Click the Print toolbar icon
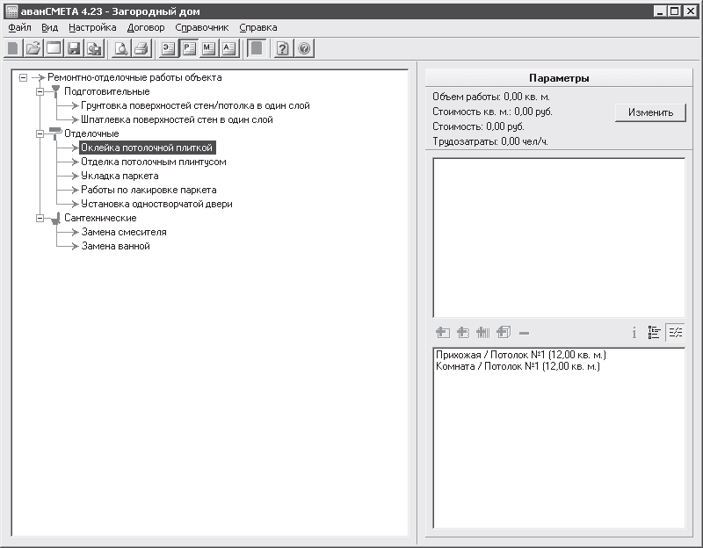 pyautogui.click(x=141, y=49)
